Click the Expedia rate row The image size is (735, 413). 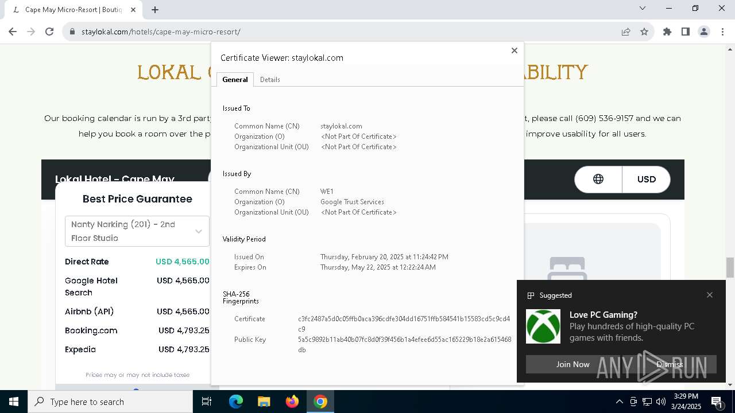click(x=137, y=349)
